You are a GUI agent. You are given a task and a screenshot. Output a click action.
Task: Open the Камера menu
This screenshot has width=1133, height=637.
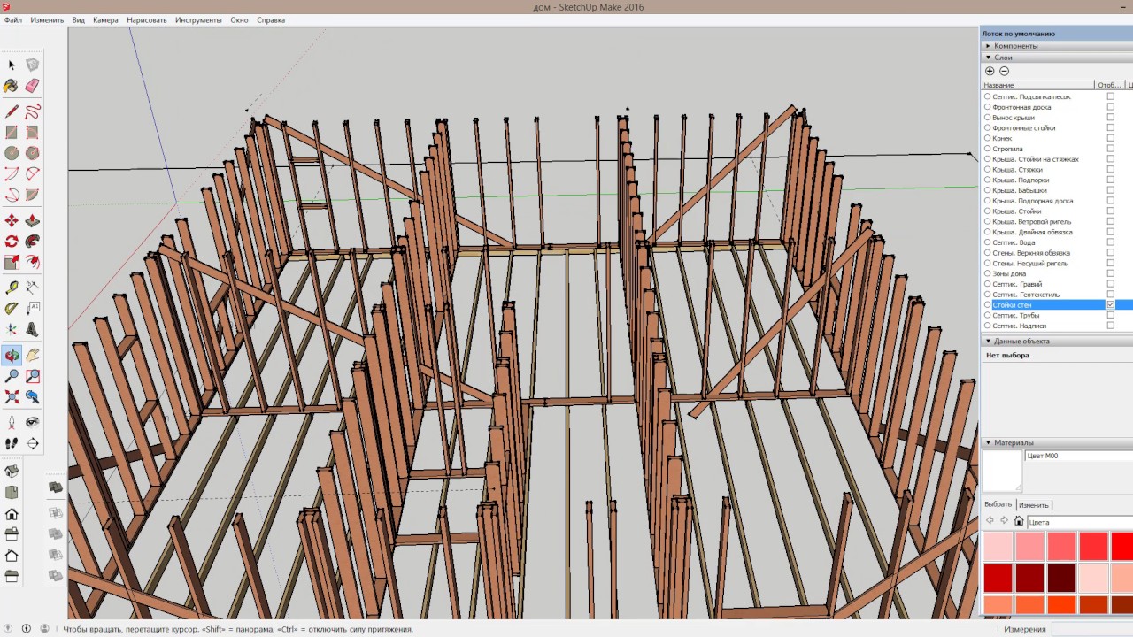coord(105,19)
